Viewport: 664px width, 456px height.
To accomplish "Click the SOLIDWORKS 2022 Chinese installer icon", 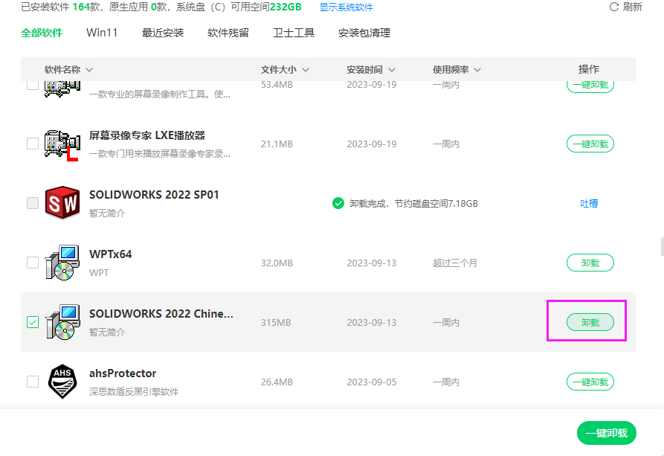I will [x=62, y=321].
